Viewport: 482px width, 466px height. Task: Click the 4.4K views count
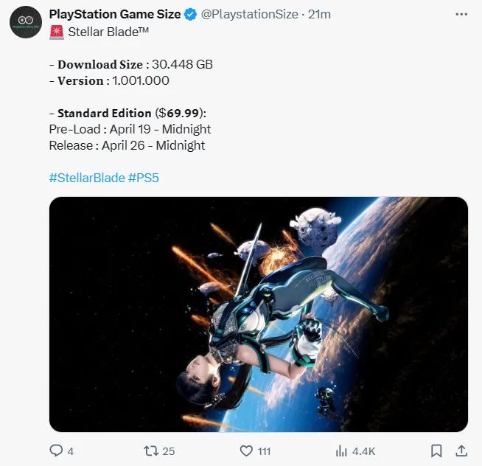click(x=365, y=451)
